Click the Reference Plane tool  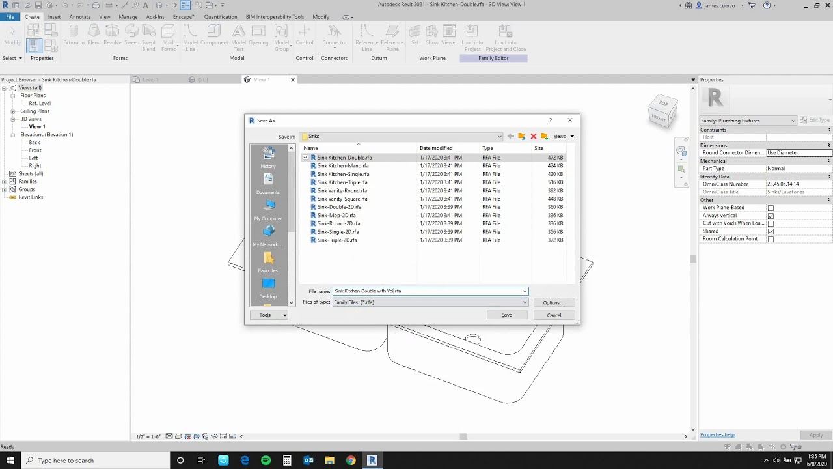(x=392, y=38)
